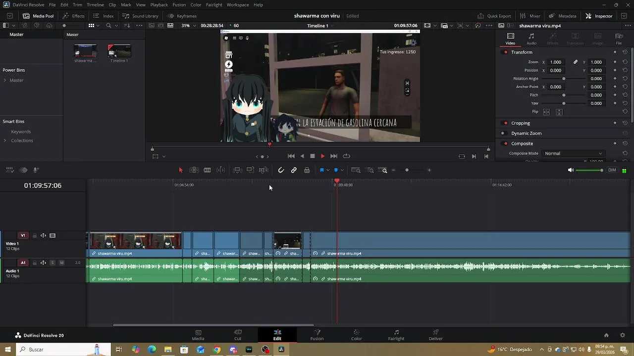634x356 pixels.
Task: Expand the Master power bin
Action: (5, 80)
